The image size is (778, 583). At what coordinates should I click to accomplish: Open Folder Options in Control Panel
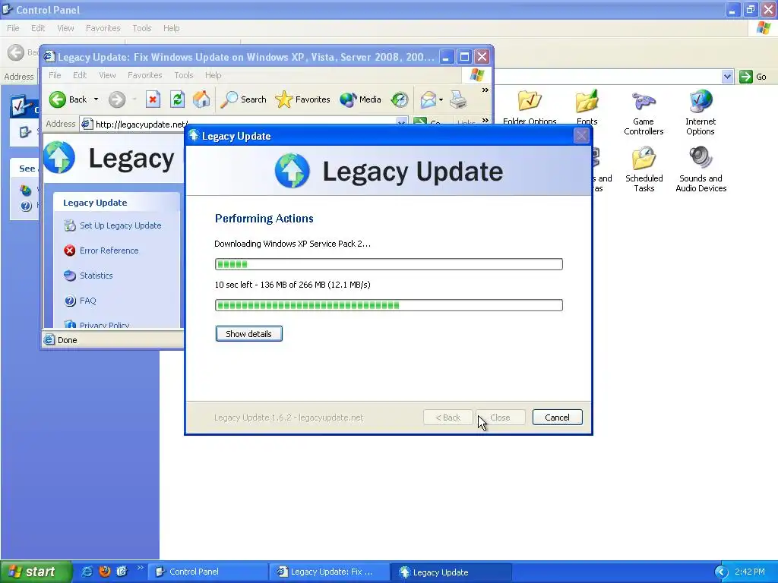point(530,108)
